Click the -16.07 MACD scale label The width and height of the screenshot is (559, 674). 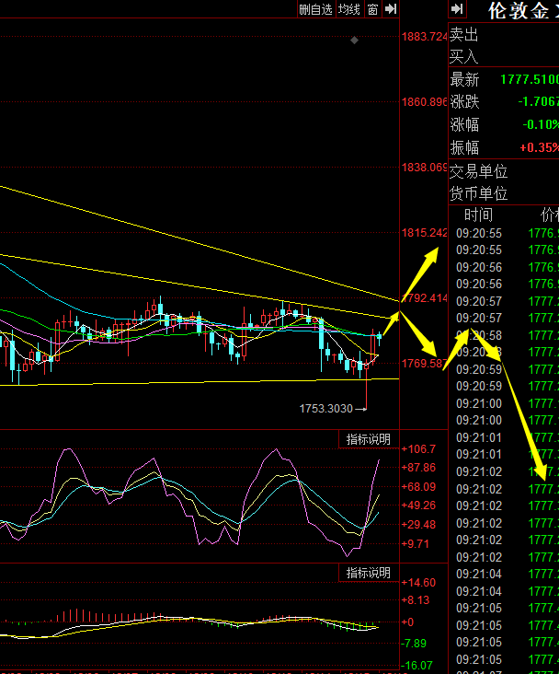416,666
